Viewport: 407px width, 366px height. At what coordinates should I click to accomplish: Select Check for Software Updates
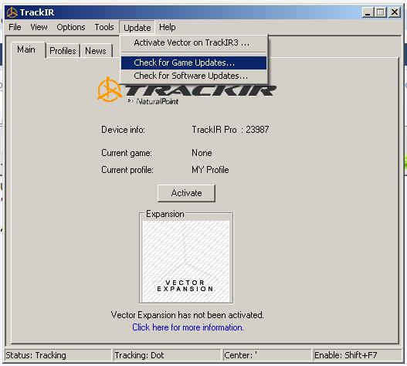click(194, 76)
